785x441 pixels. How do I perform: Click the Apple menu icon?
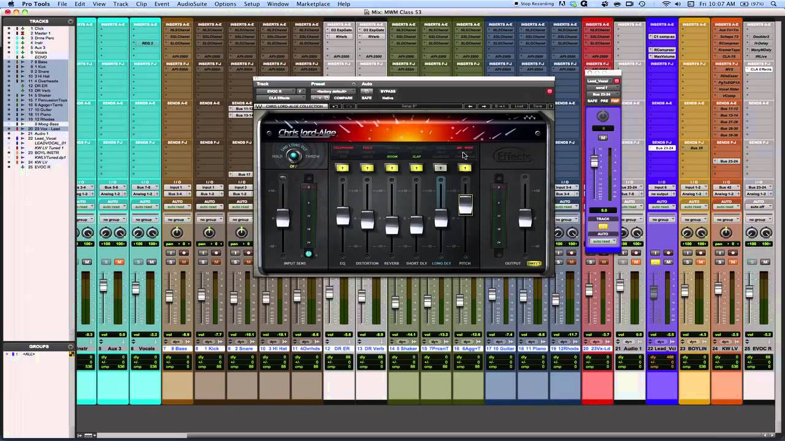pyautogui.click(x=10, y=4)
